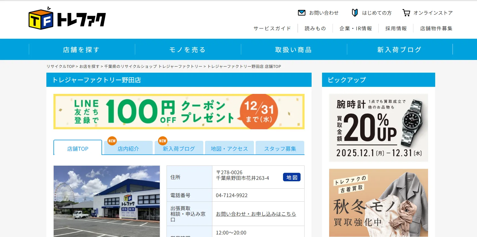Open the 新入荷ブログ navigation item
477x237 pixels.
tap(400, 50)
